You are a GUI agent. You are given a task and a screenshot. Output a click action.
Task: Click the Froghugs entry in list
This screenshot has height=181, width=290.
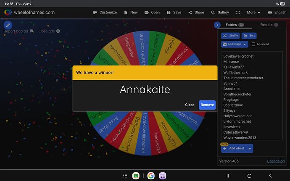(232, 100)
